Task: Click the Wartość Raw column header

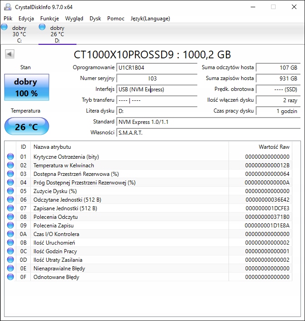Action: [273, 147]
